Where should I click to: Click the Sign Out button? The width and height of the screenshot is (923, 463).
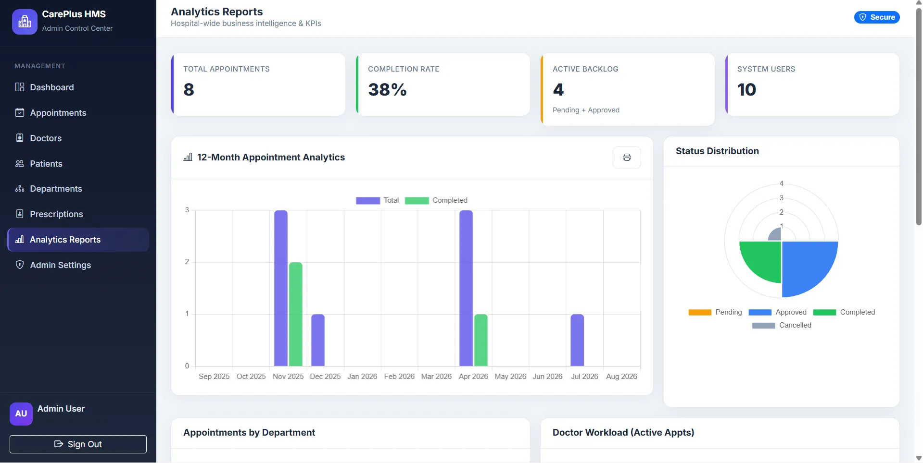78,444
